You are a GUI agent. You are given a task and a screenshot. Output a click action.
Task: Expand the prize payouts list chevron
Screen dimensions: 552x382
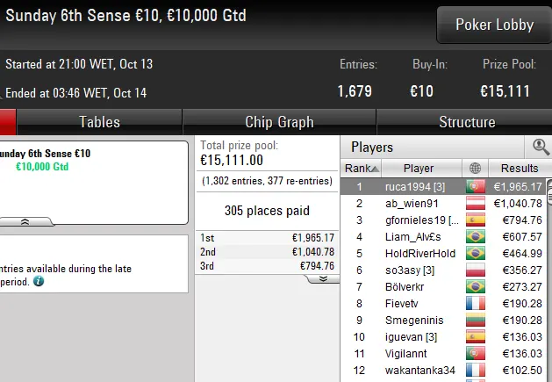(x=322, y=278)
